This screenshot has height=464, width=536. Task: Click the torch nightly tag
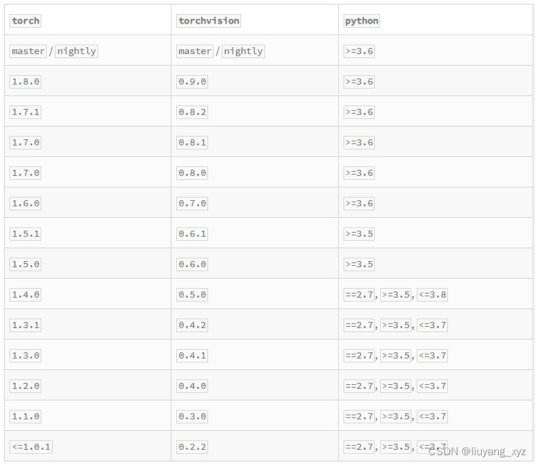click(x=77, y=51)
